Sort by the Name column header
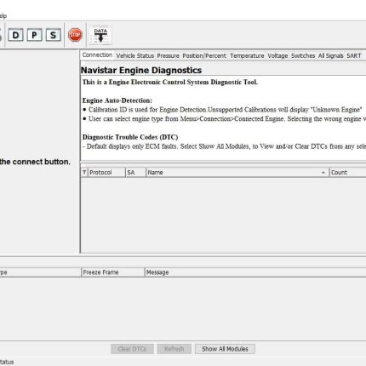The image size is (366, 366). tap(237, 172)
